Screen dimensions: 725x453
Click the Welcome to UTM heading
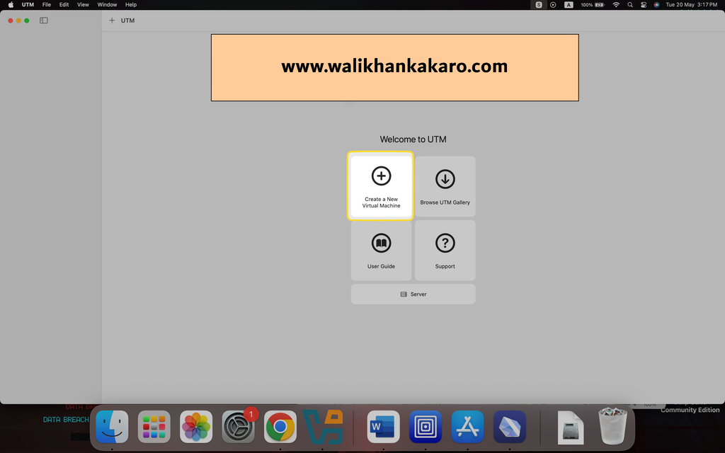point(413,139)
